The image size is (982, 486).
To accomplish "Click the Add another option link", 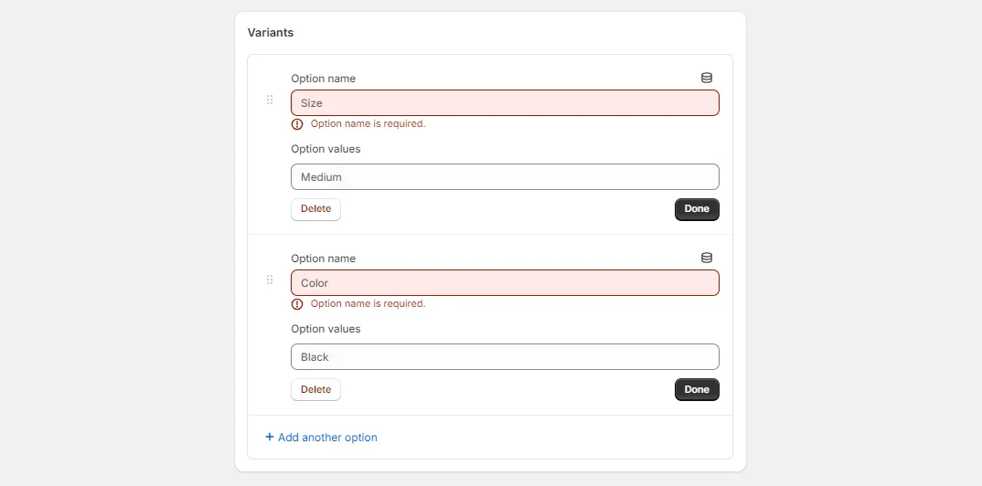I will point(321,438).
